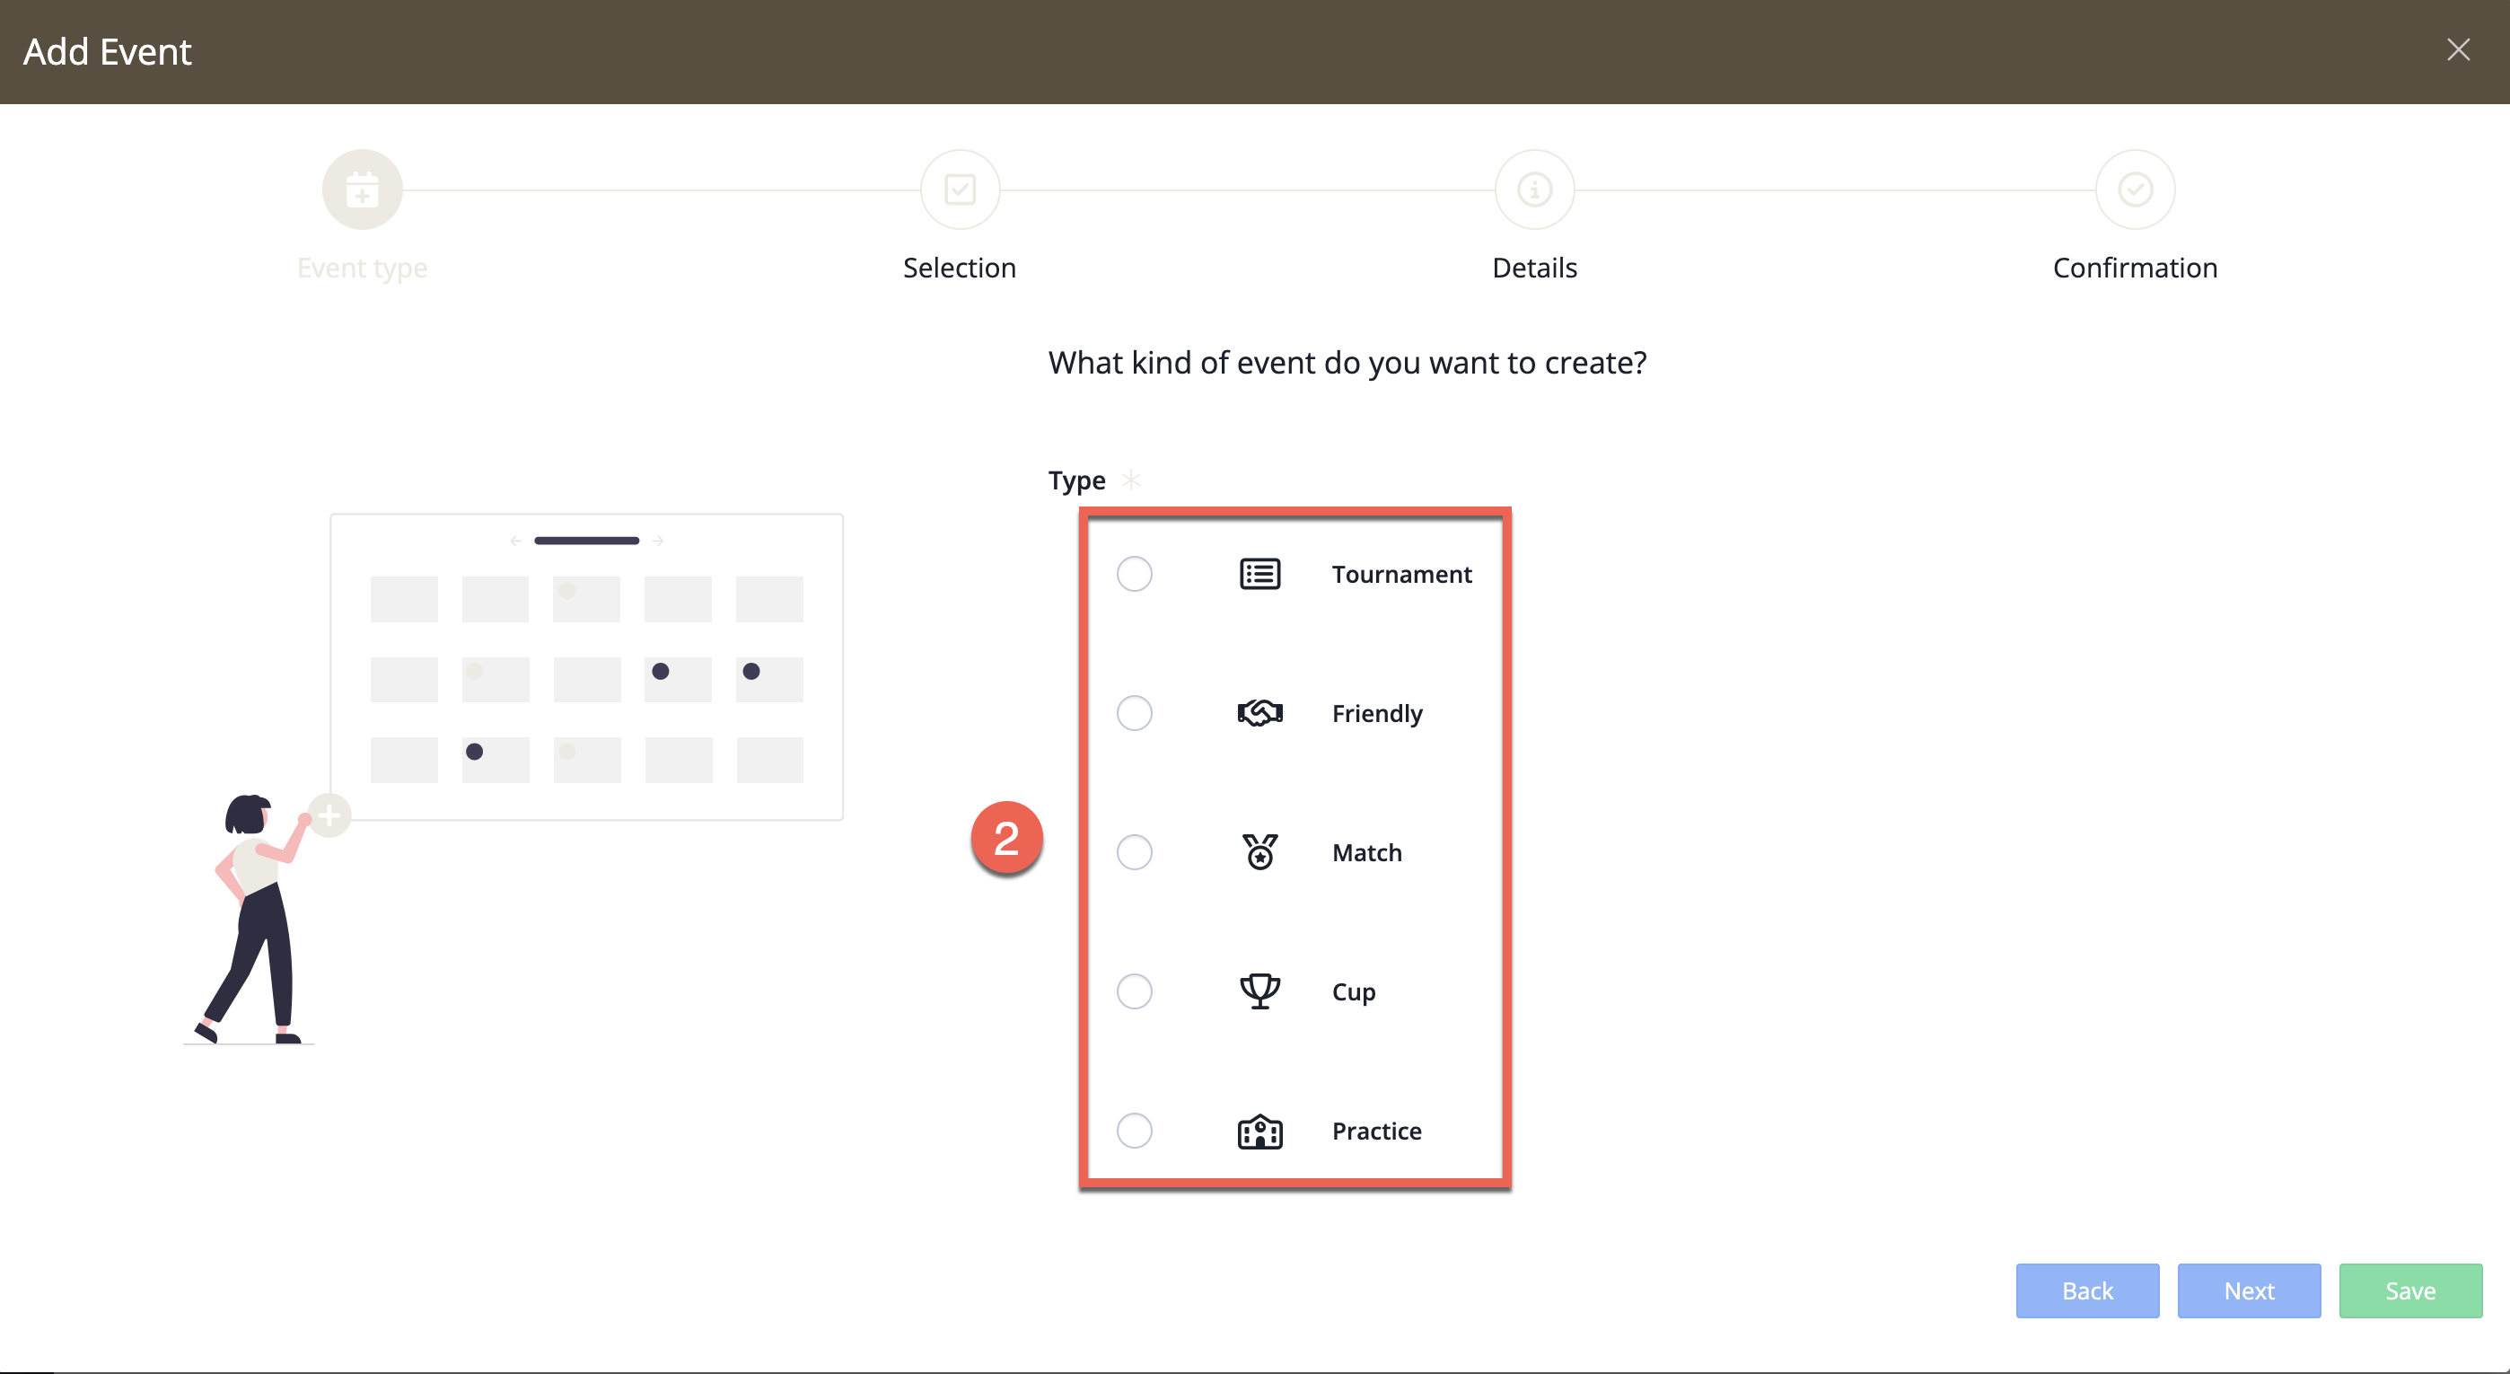This screenshot has width=2510, height=1374.
Task: Click the calendar illustration image
Action: coord(513,779)
